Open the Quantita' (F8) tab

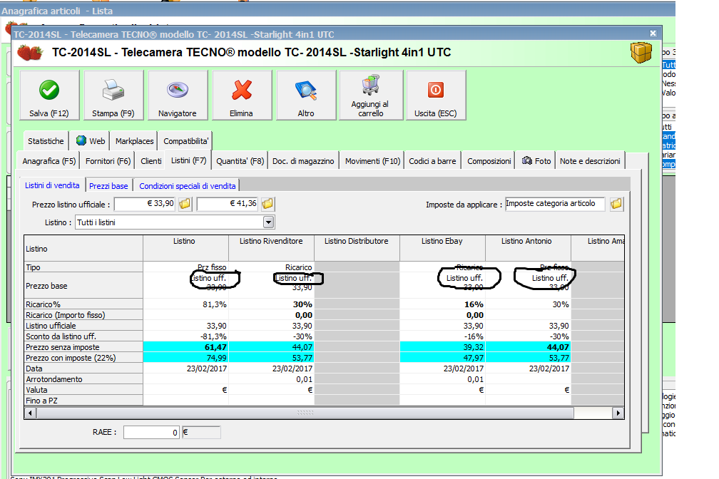[x=240, y=161]
